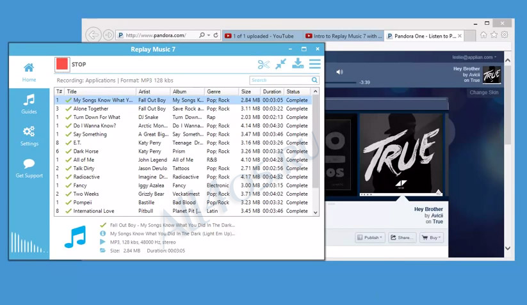Select the 'Do I Wanna Know?' track row
Image resolution: width=527 pixels, height=305 pixels.
coord(183,125)
